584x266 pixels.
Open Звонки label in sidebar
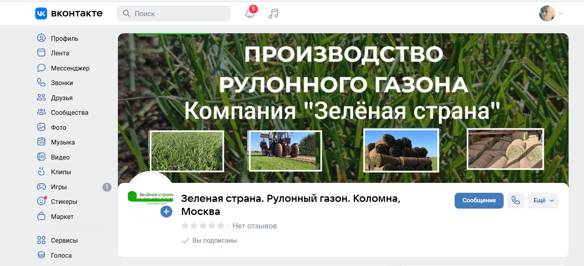coord(62,83)
